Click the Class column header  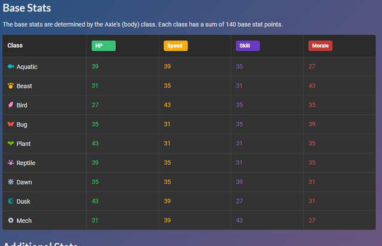pyautogui.click(x=15, y=45)
